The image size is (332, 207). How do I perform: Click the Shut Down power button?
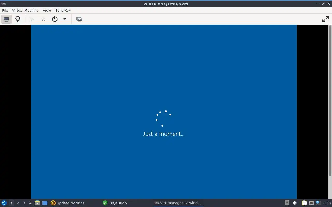pyautogui.click(x=54, y=19)
